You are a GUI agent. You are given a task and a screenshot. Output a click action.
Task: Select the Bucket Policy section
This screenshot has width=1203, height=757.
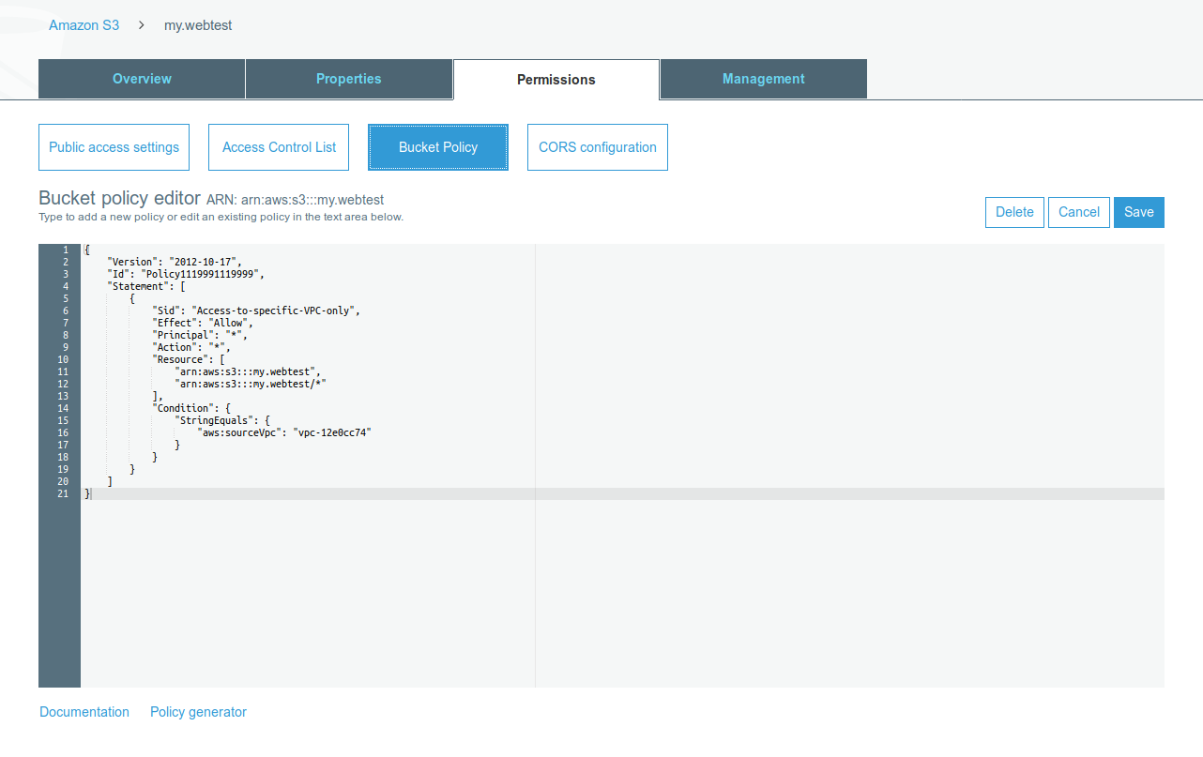437,147
